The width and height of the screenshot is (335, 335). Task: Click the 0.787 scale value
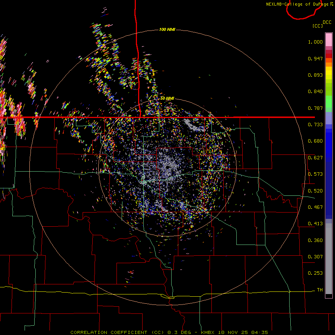(x=315, y=108)
